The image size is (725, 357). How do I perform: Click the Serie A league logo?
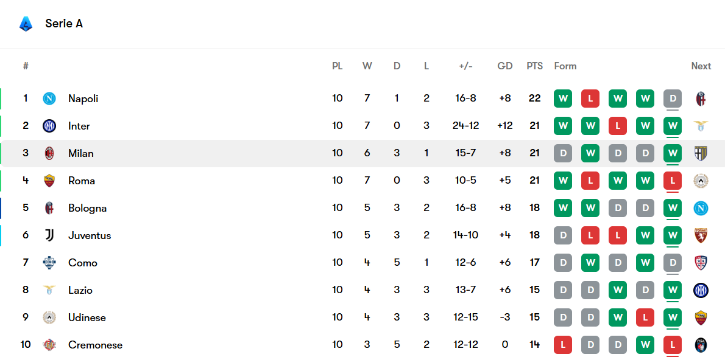click(x=26, y=24)
